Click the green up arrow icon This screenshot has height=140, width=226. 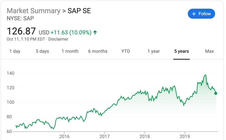[x=95, y=32]
